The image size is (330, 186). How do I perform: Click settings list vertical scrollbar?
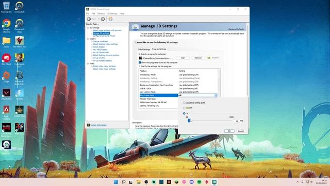click(x=219, y=84)
